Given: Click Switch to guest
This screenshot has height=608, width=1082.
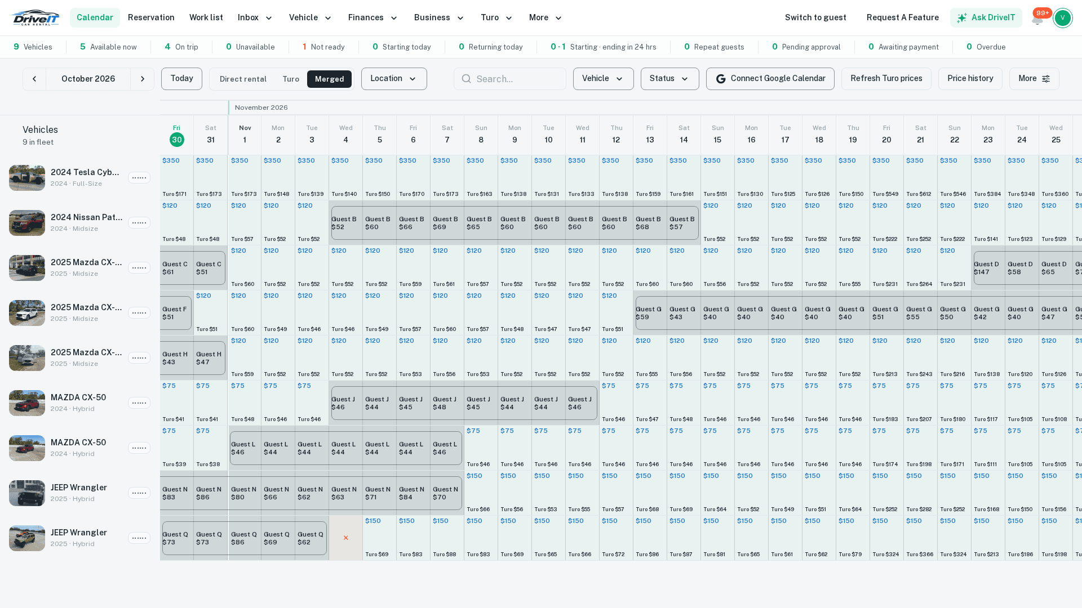Looking at the screenshot, I should point(815,18).
